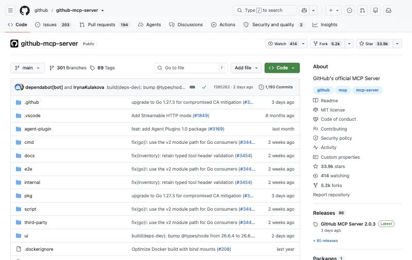This screenshot has width=412, height=260.
Task: Expand the Add file dropdown
Action: pyautogui.click(x=246, y=68)
